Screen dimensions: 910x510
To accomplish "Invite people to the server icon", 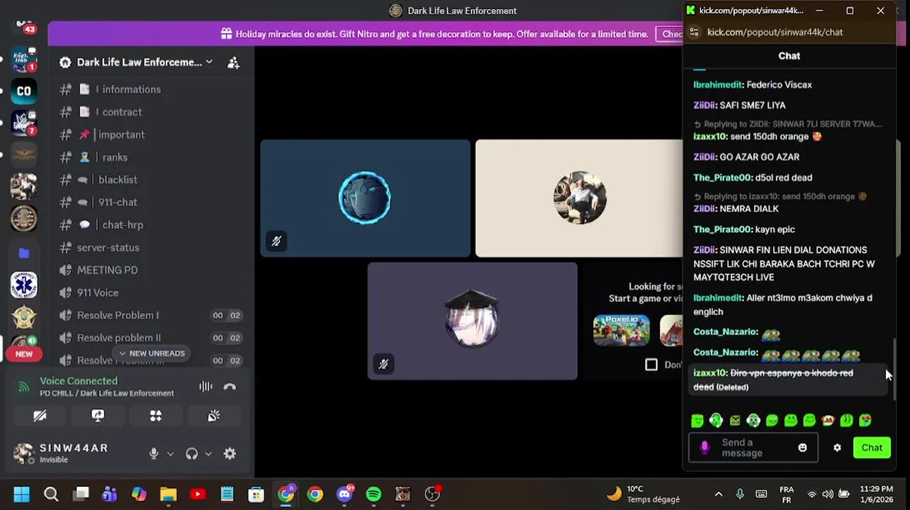I will pos(233,62).
